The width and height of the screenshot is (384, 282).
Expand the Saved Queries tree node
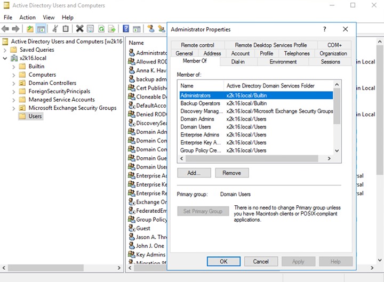tap(5, 50)
